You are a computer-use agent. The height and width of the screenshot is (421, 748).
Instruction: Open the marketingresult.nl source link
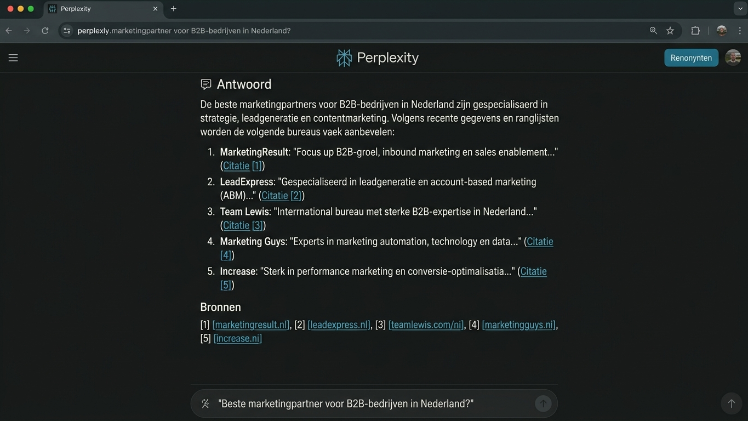(251, 325)
